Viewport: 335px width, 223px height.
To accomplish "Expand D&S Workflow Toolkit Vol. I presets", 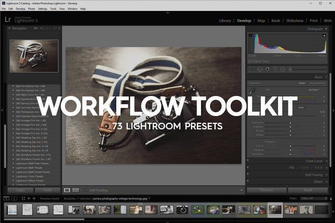I will (13, 155).
